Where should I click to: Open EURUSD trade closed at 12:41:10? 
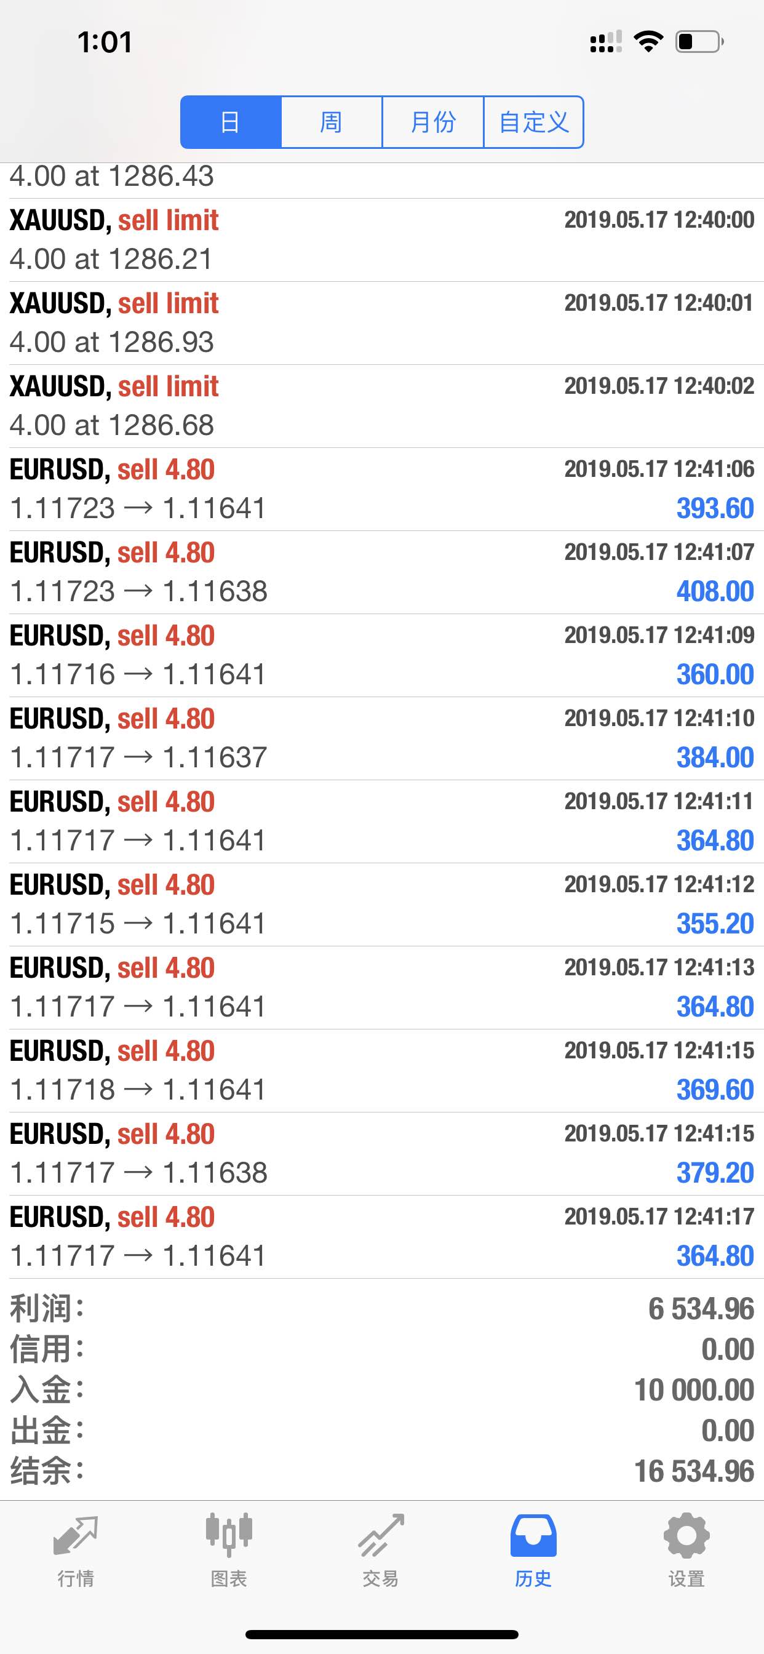coord(382,738)
